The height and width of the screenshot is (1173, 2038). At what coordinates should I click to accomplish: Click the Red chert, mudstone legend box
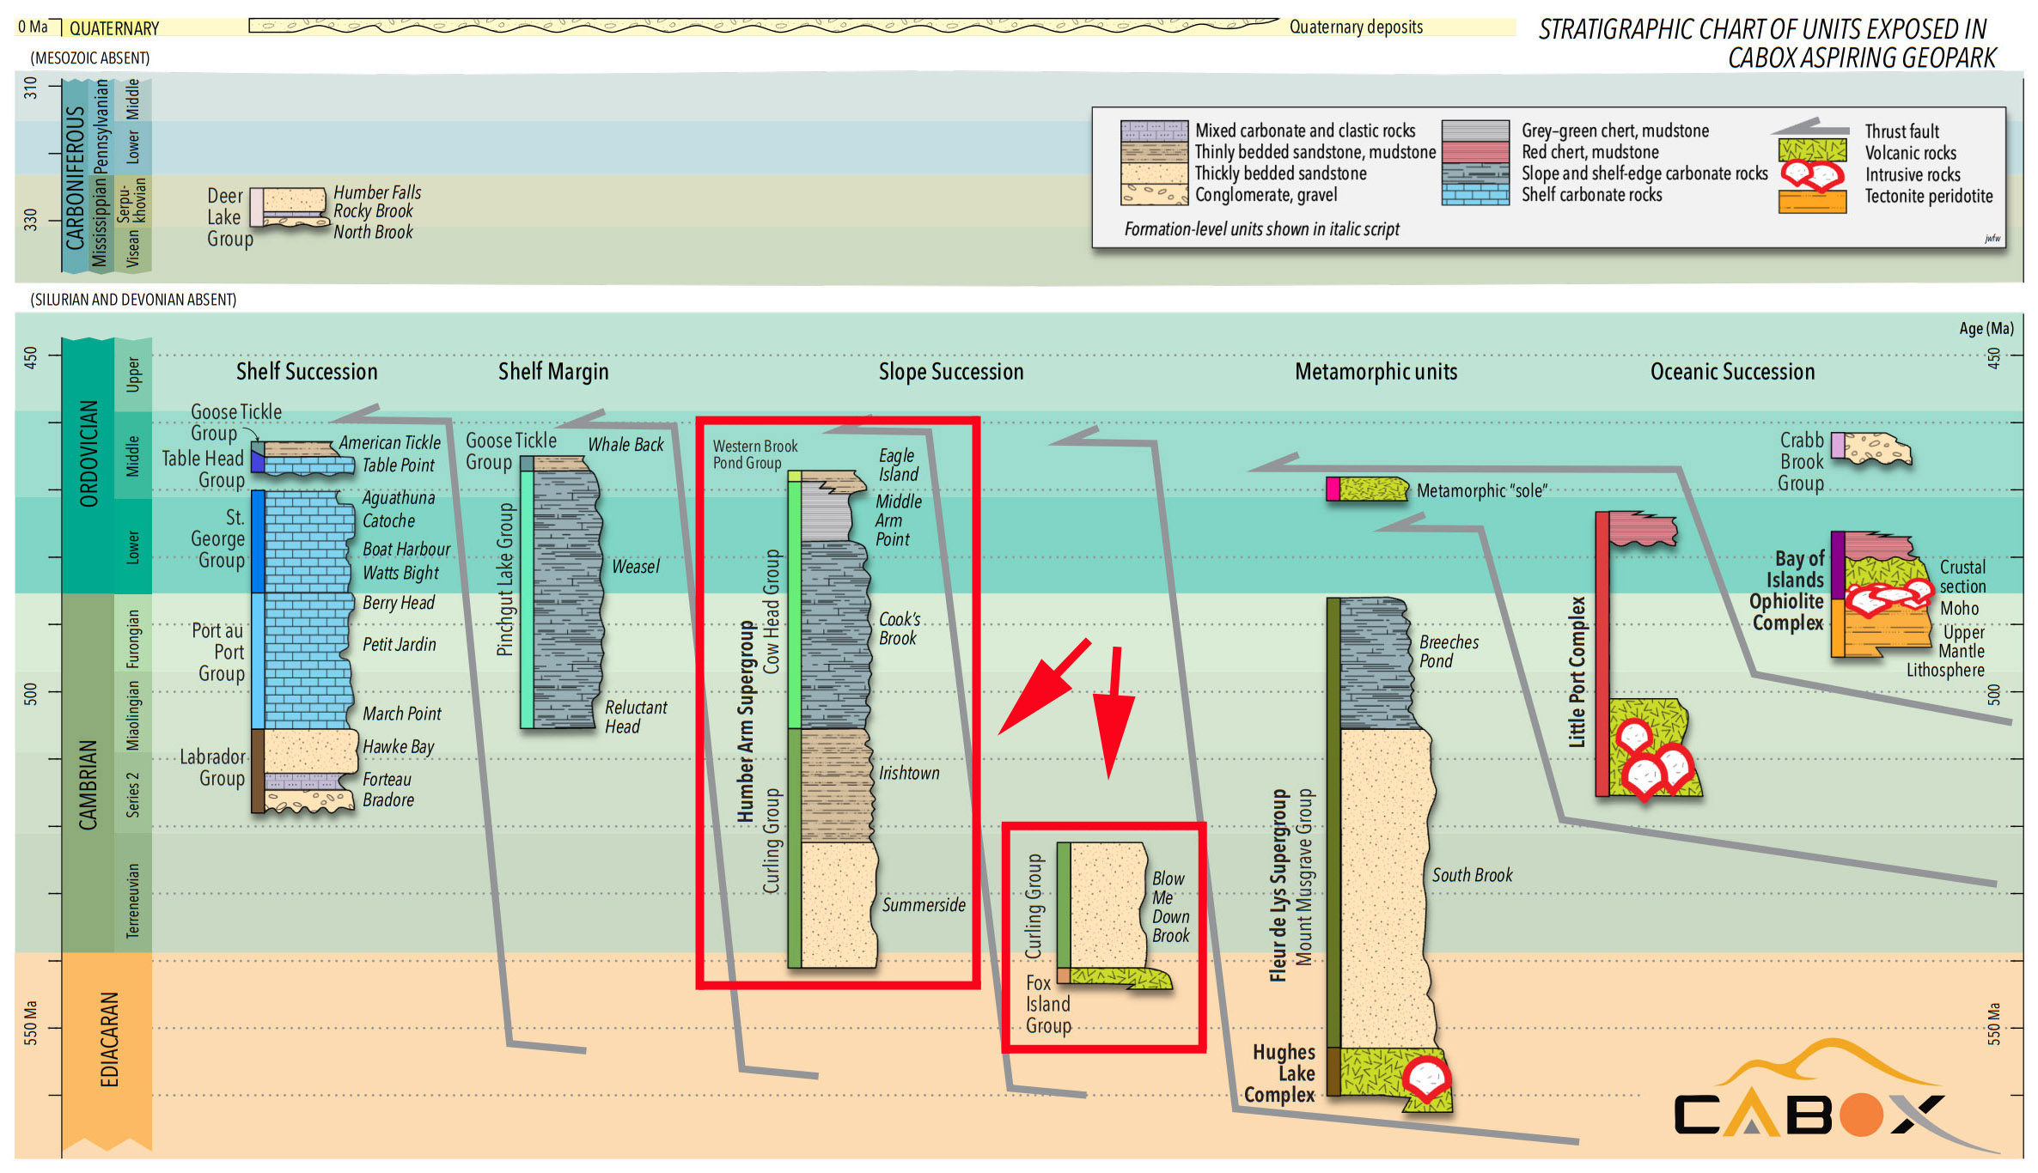coord(1474,152)
